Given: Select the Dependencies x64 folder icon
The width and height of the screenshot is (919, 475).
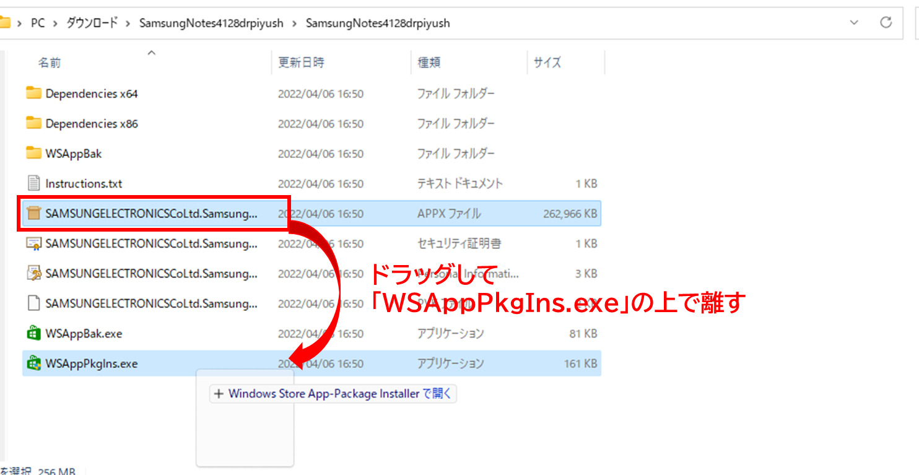Looking at the screenshot, I should coord(33,94).
